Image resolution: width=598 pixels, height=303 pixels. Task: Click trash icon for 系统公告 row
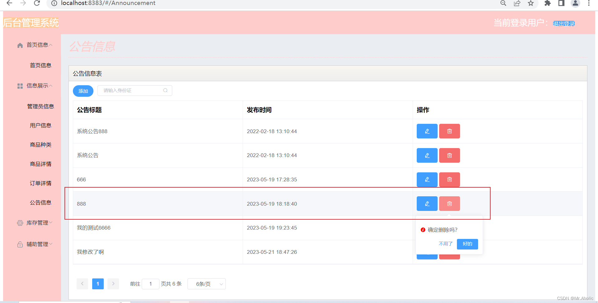pos(449,155)
